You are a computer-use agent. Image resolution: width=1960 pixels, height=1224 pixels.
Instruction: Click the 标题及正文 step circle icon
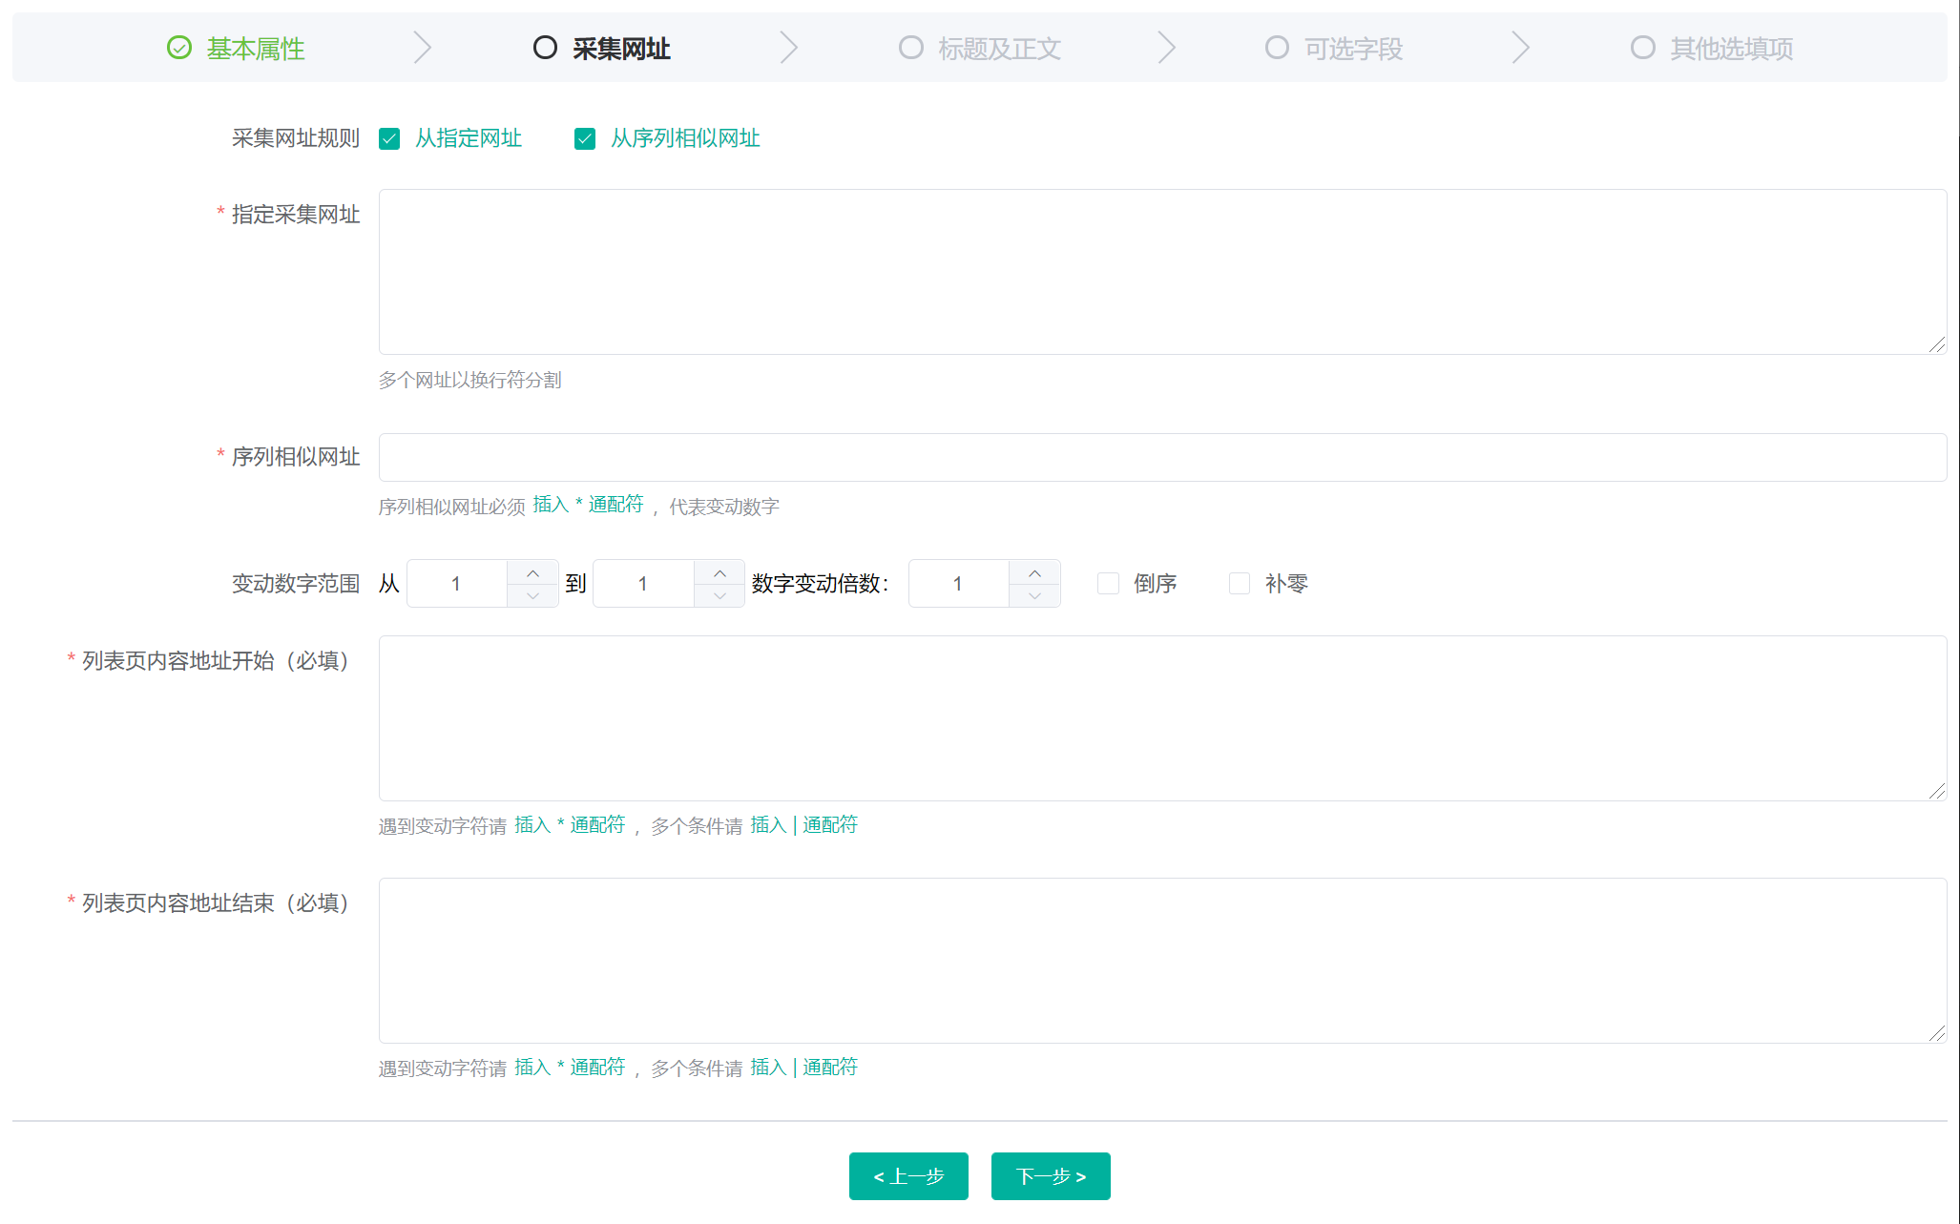tap(911, 48)
